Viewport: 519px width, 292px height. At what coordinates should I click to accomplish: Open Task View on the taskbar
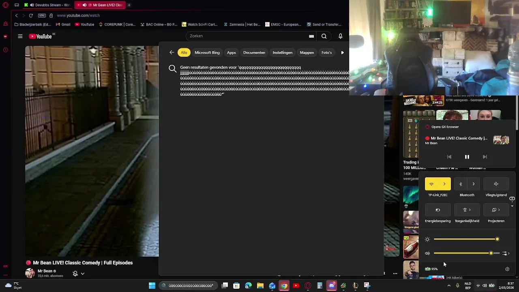(225, 286)
